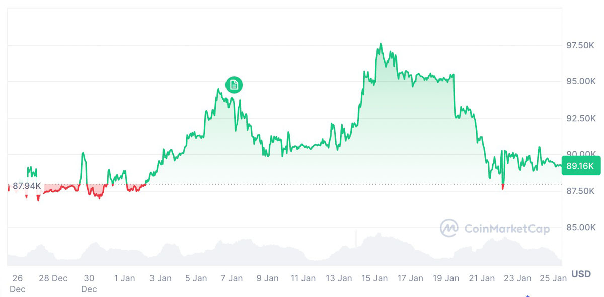This screenshot has width=604, height=297.
Task: Click the 26 Dec date label
Action: 18,283
